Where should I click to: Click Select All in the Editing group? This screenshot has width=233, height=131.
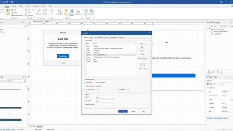(29, 10)
